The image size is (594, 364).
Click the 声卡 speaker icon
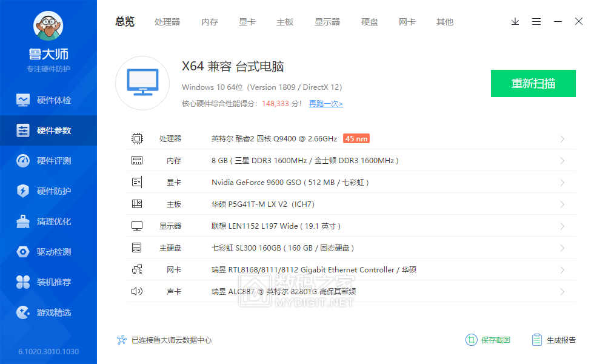tap(137, 291)
